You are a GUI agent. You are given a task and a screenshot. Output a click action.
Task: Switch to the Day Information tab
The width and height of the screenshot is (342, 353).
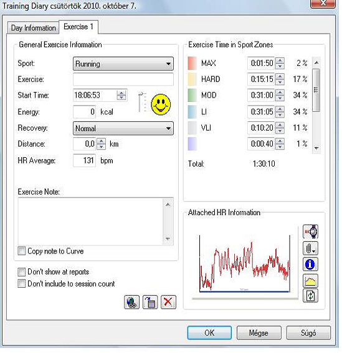coord(33,28)
